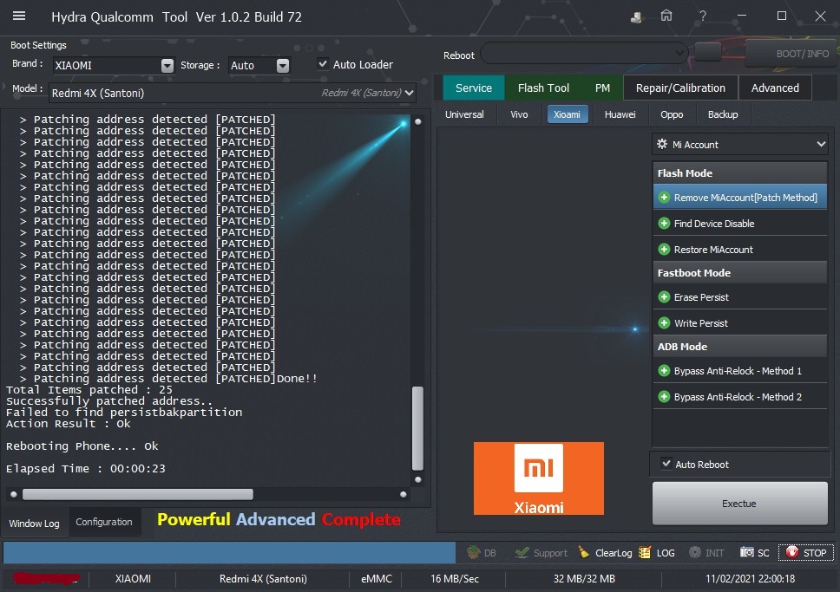Open the hamburger menu icon
840x592 pixels.
[x=19, y=16]
